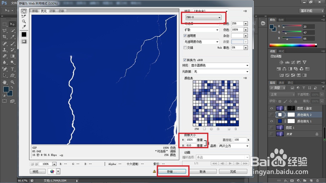Image resolution: width=326 pixels, height=183 pixels.
Task: Toggle the 转换为 sRGB checkbox
Action: (x=185, y=60)
